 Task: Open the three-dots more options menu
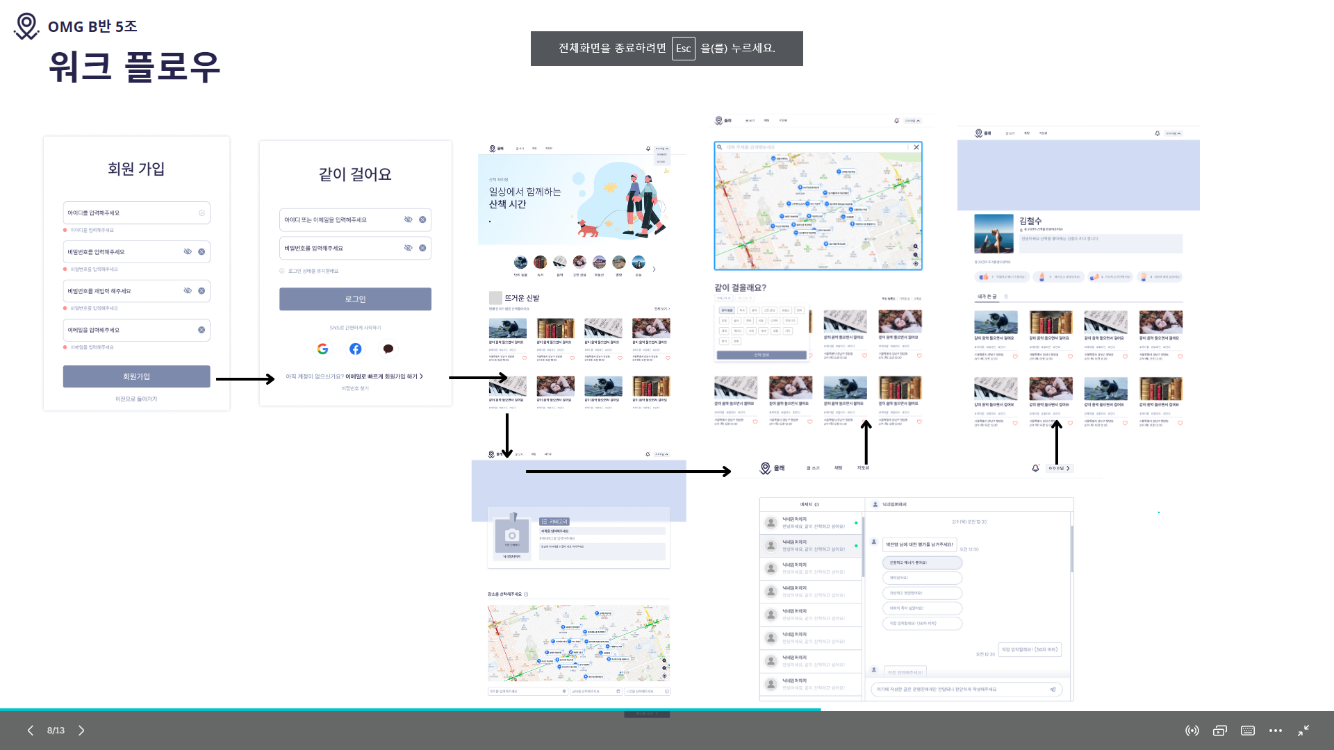(1276, 731)
